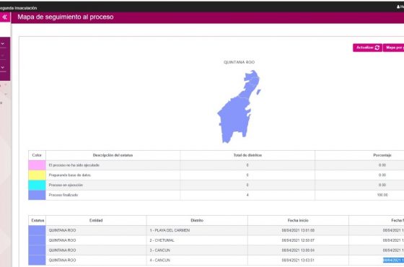This screenshot has height=267, width=404.
Task: Click the pink 'no ha sido ejecutado' swatch
Action: click(x=37, y=165)
